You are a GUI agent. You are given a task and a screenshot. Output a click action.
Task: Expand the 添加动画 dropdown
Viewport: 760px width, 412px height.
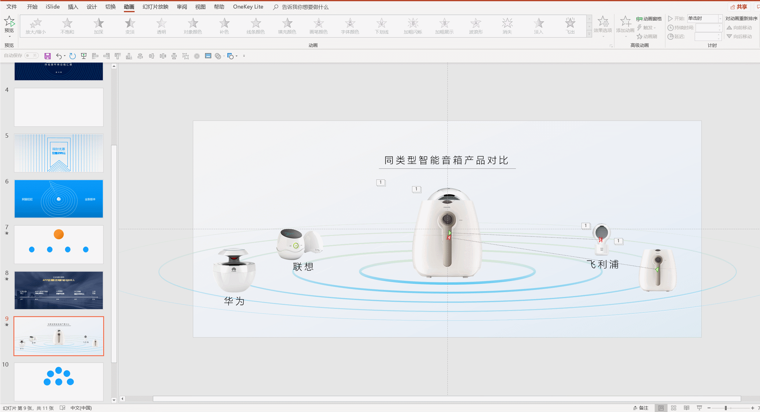point(625,37)
